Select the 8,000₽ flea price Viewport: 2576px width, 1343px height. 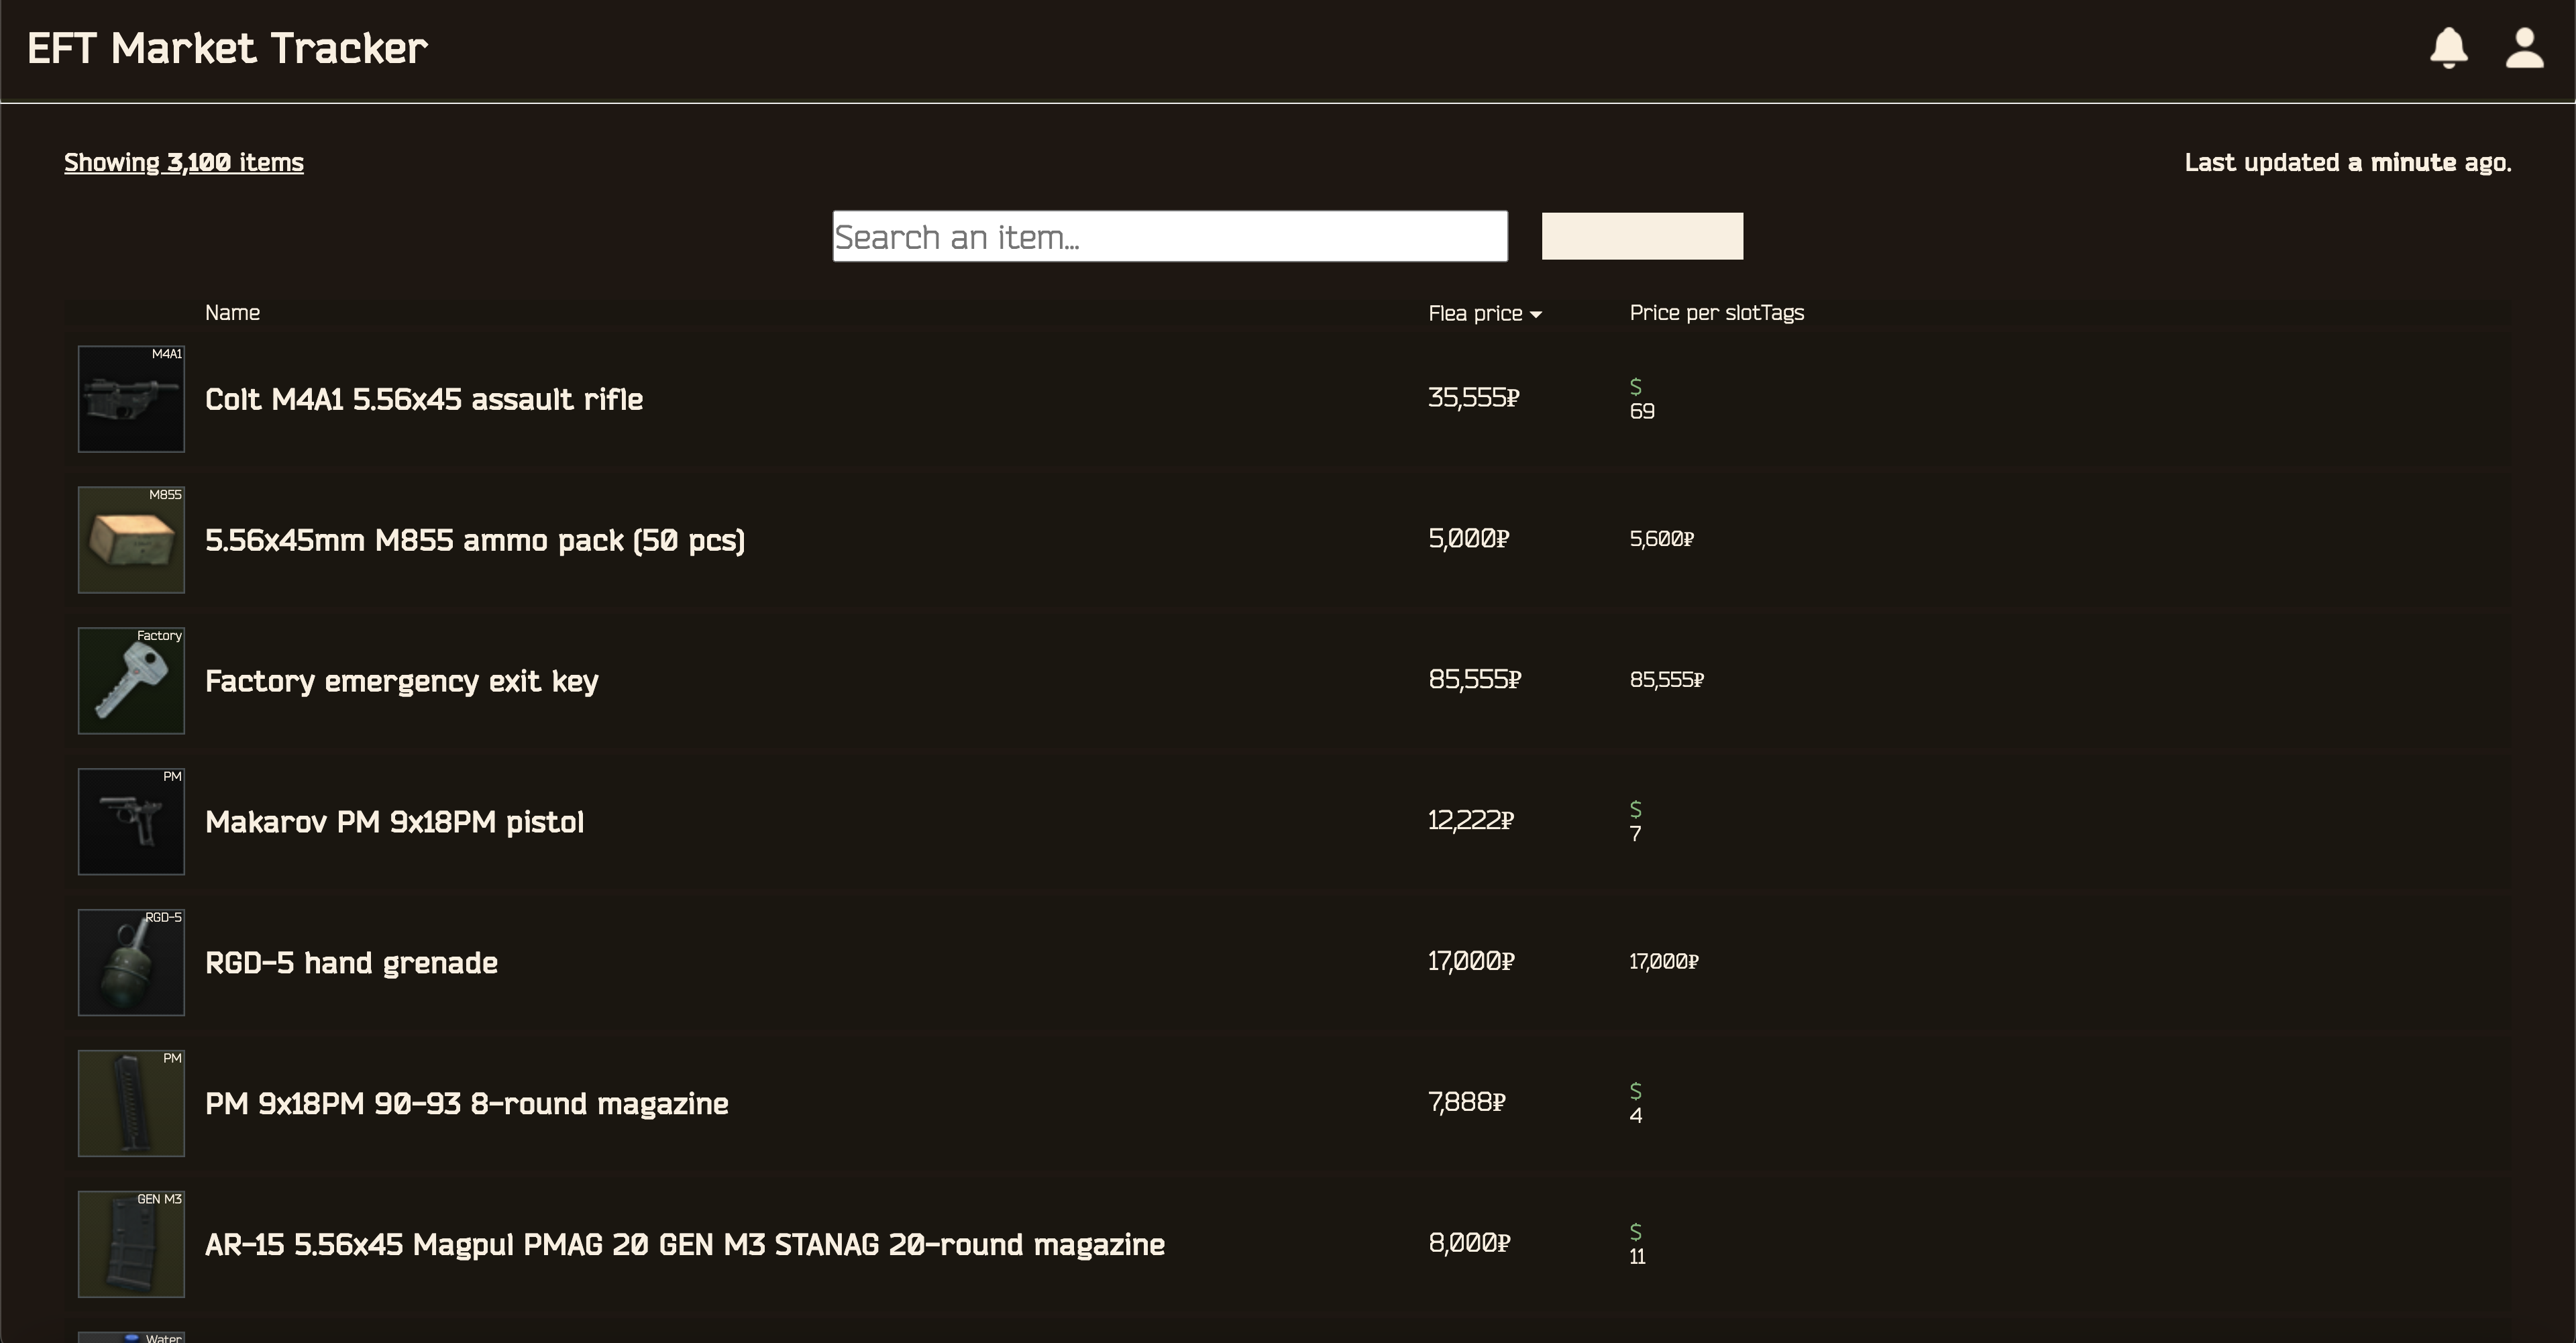coord(1469,1244)
